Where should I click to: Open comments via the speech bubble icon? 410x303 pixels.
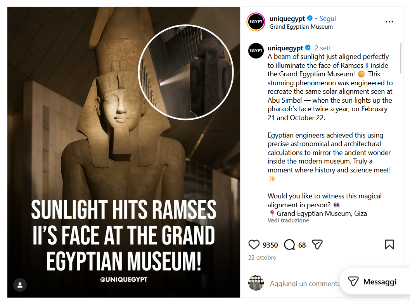coord(289,245)
